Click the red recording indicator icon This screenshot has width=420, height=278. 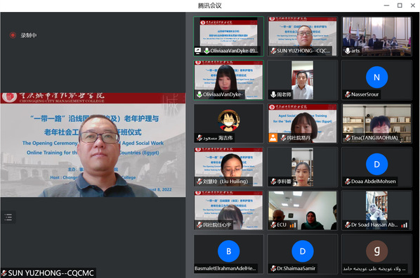(x=13, y=35)
